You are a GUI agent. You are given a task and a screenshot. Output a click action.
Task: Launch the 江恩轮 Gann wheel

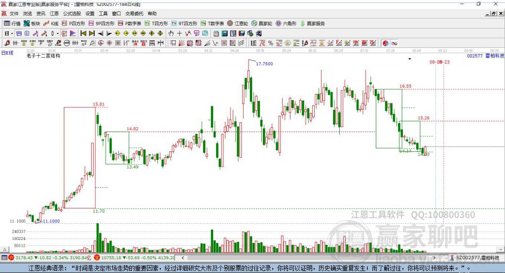tap(238, 24)
